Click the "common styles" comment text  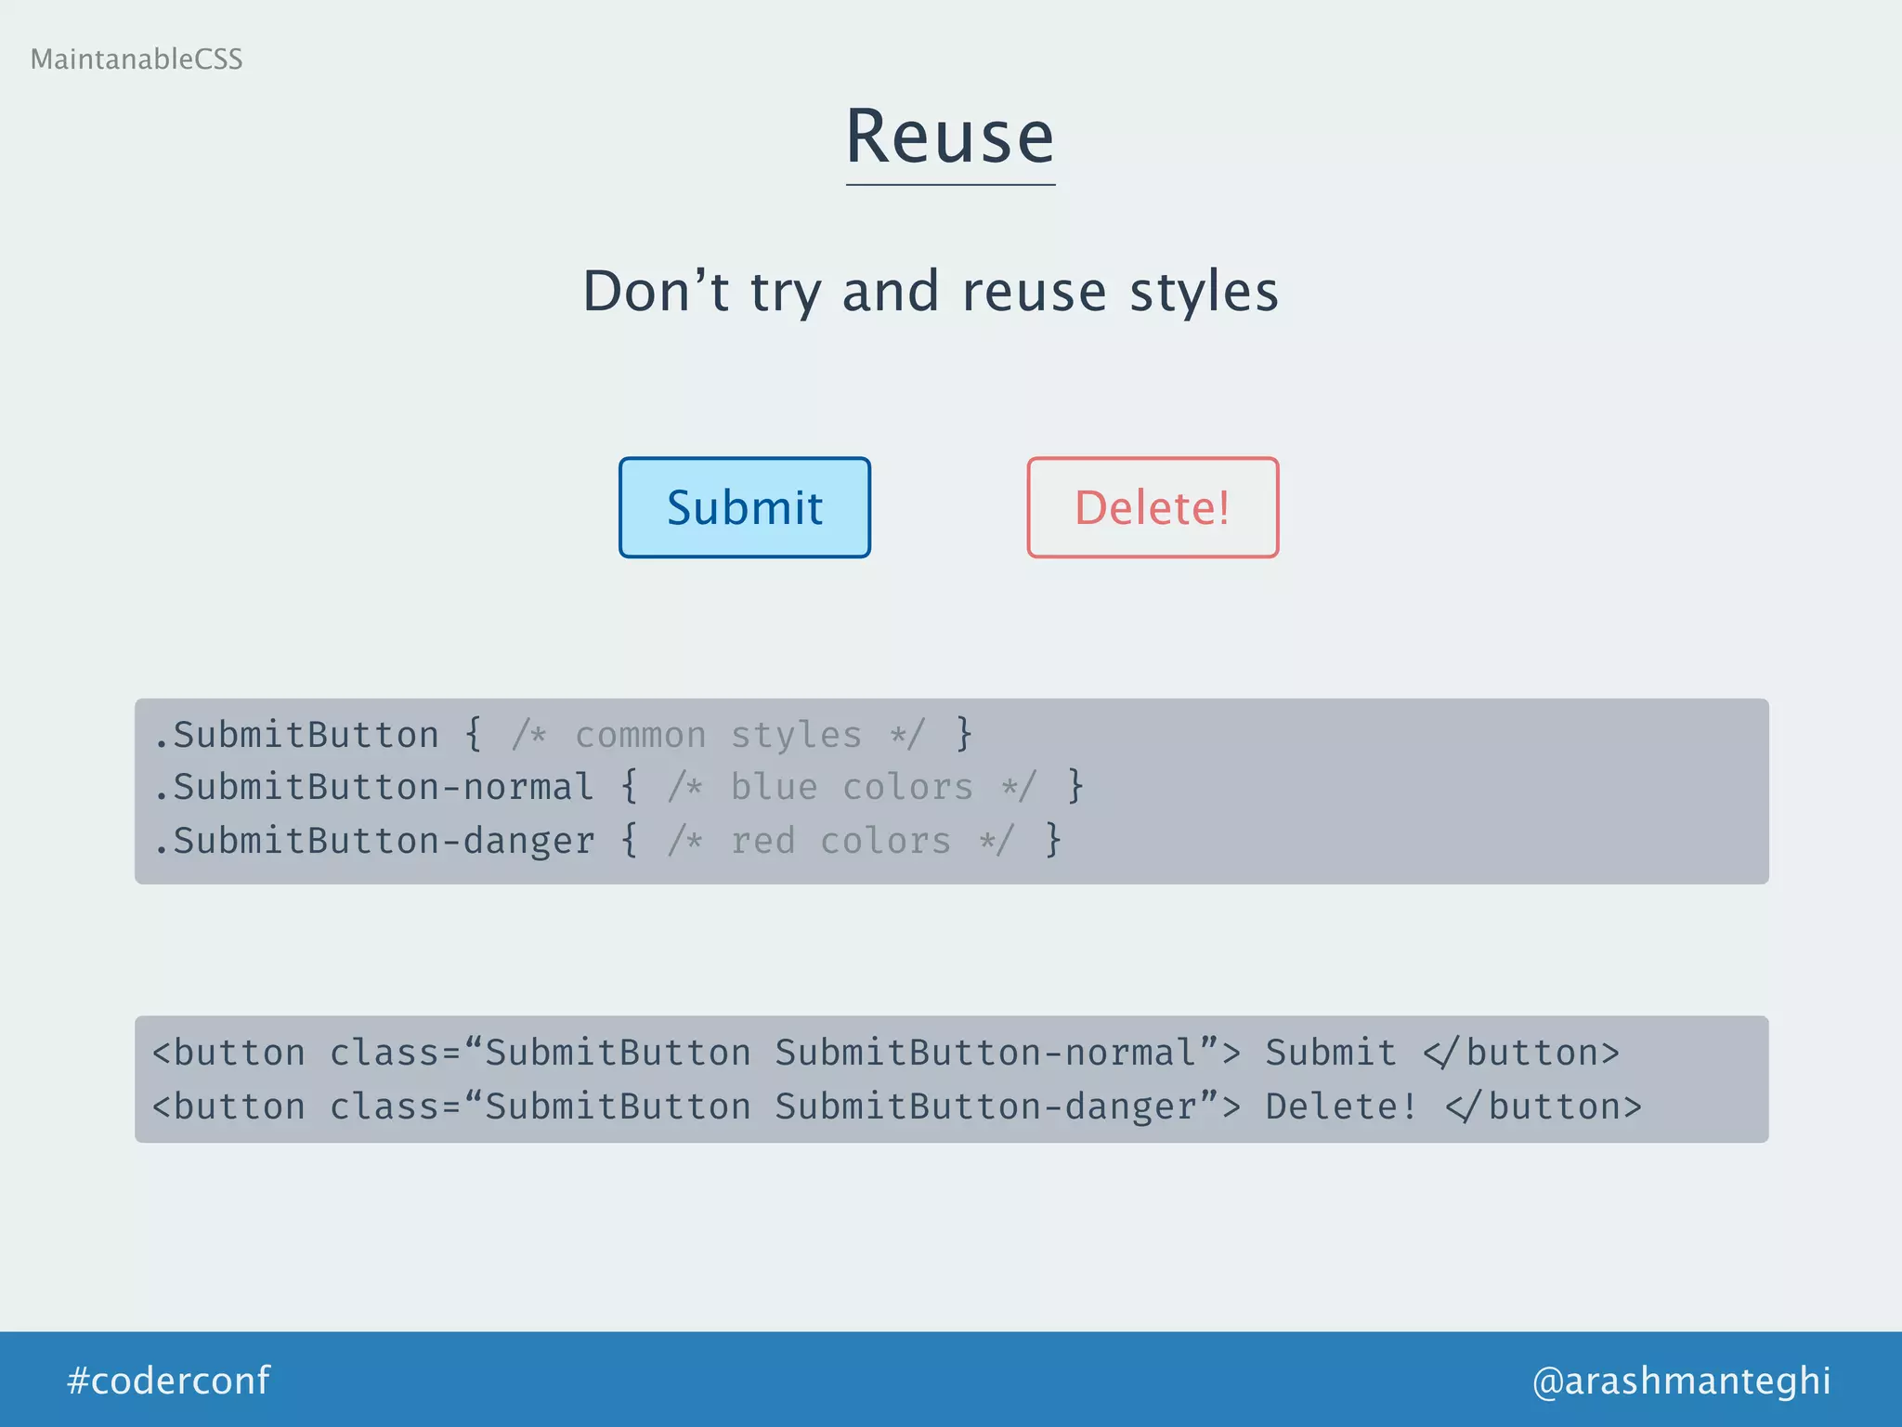[x=718, y=735]
